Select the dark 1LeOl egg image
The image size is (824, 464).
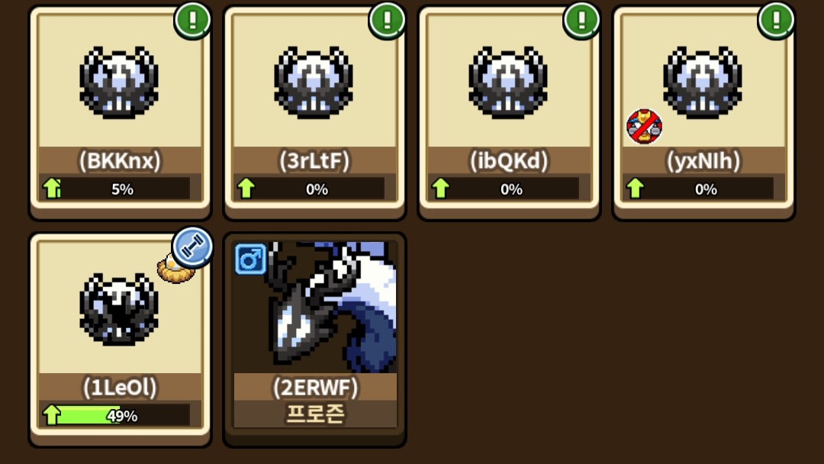coord(119,310)
